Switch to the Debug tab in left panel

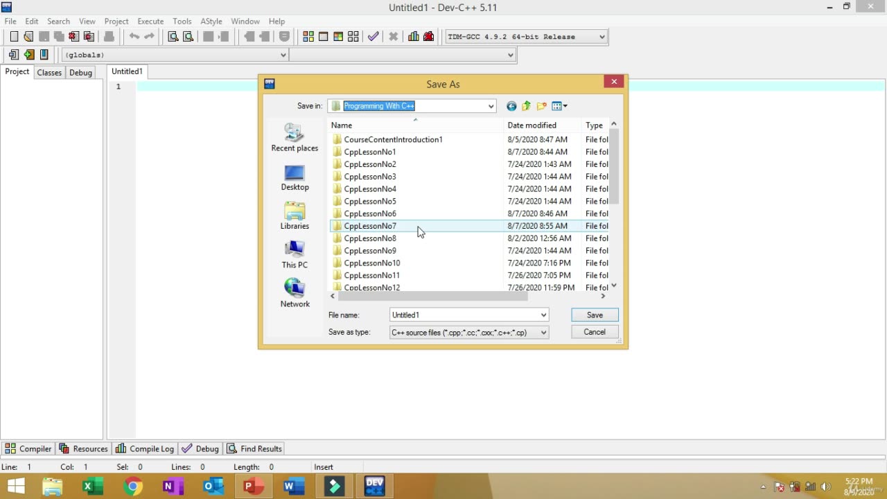point(80,72)
